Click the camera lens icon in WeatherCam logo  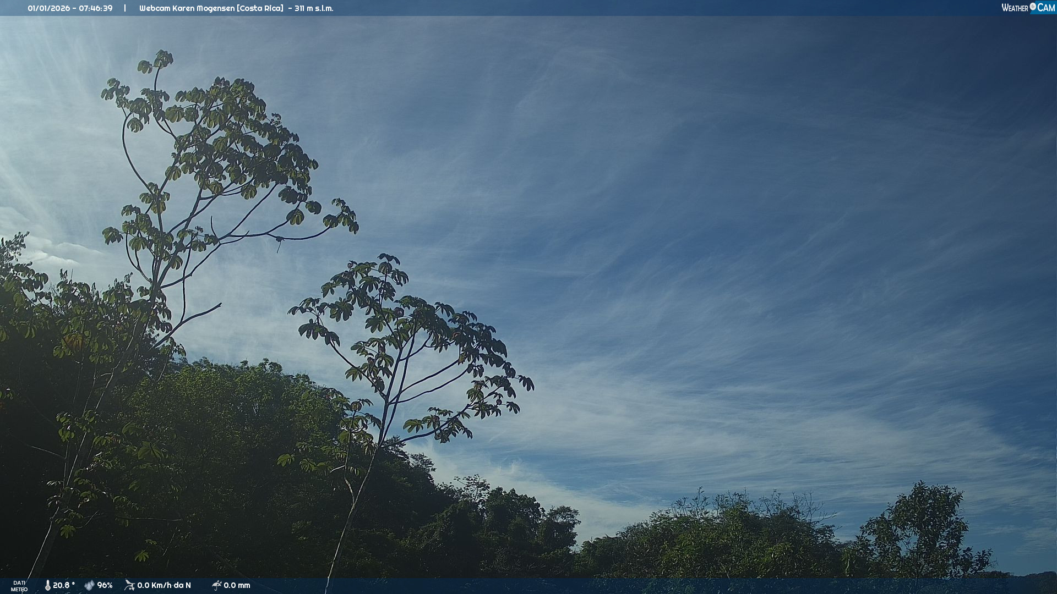coord(1033,7)
